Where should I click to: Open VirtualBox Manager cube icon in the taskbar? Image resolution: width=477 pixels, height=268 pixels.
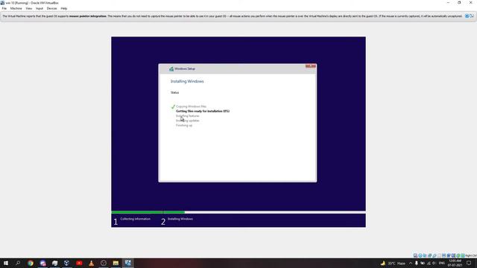(x=67, y=263)
